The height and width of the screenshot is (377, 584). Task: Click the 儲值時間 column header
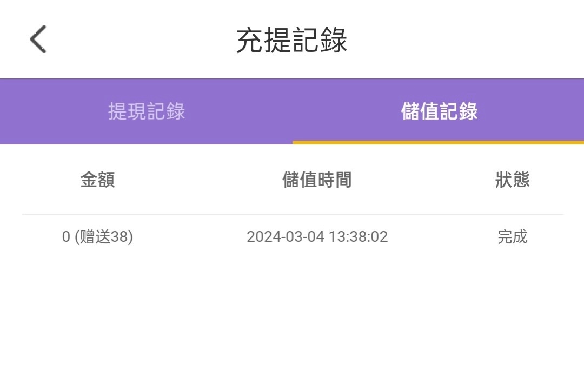click(x=317, y=180)
